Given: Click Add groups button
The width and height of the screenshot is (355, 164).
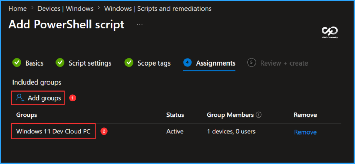Looking at the screenshot, I should 38,98.
